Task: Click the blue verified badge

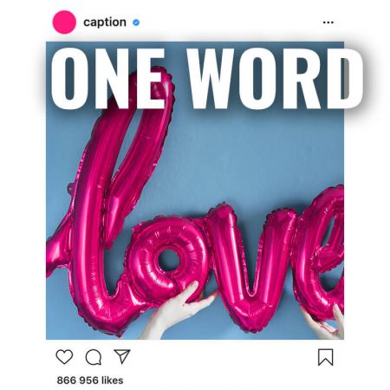Action: point(136,23)
